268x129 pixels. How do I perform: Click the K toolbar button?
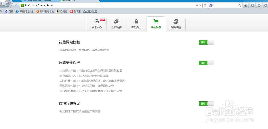coord(246,6)
